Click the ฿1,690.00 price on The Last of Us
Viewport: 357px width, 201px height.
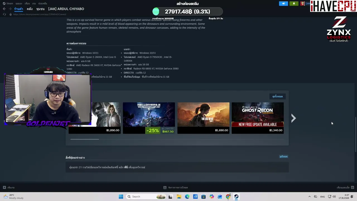pyautogui.click(x=221, y=130)
